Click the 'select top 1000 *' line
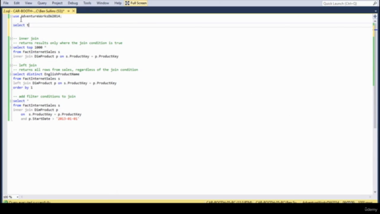This screenshot has height=214, width=380. 30,48
